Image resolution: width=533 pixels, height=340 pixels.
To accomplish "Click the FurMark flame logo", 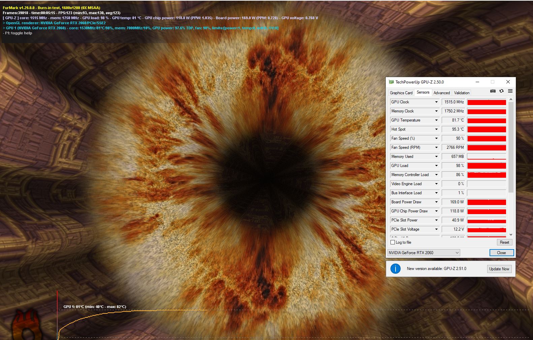I will (x=27, y=325).
